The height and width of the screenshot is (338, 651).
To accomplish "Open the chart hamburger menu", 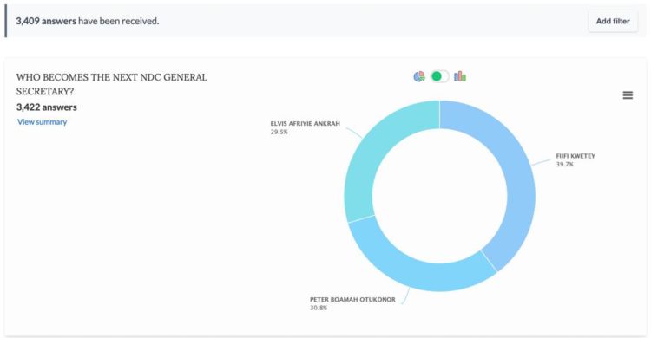I will 628,95.
